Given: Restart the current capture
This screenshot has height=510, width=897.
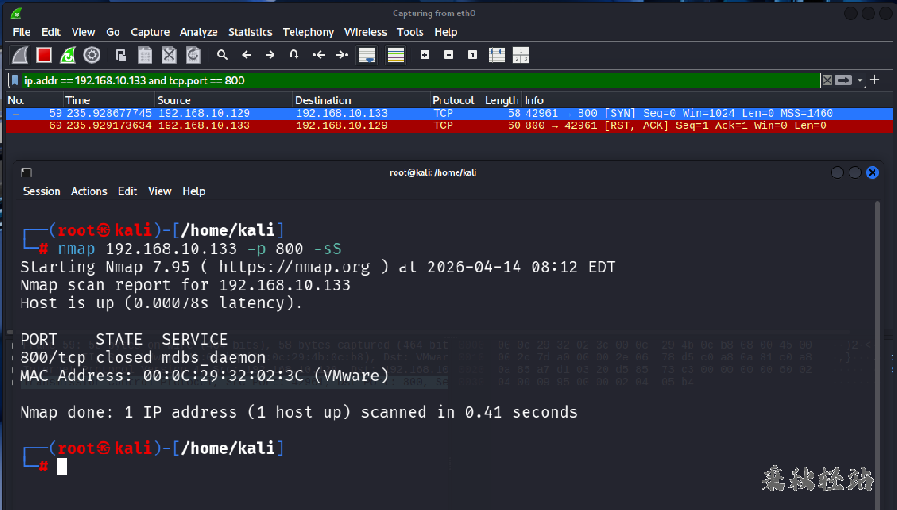Looking at the screenshot, I should 68,56.
